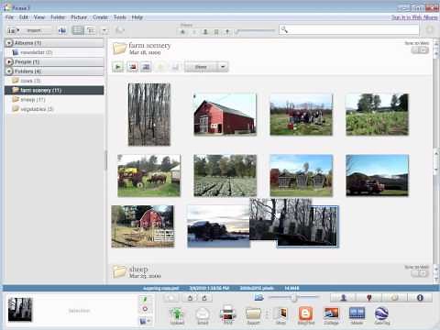Select the newsletter album
Image resolution: width=440 pixels, height=330 pixels.
tap(54, 52)
